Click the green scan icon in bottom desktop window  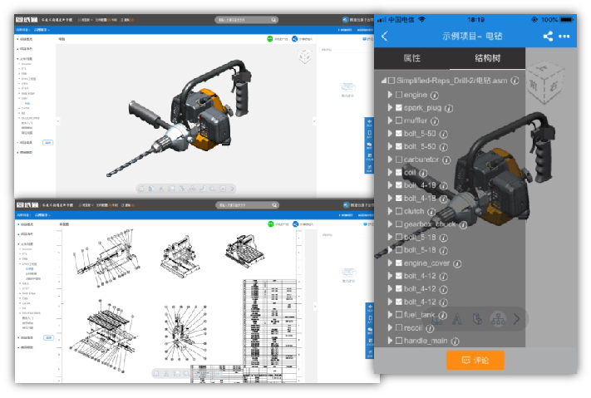coord(271,224)
